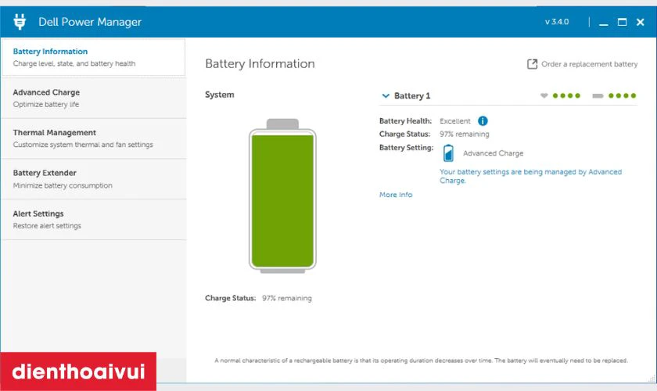Click the 'Advanced Charge' battery setting label

click(x=494, y=153)
